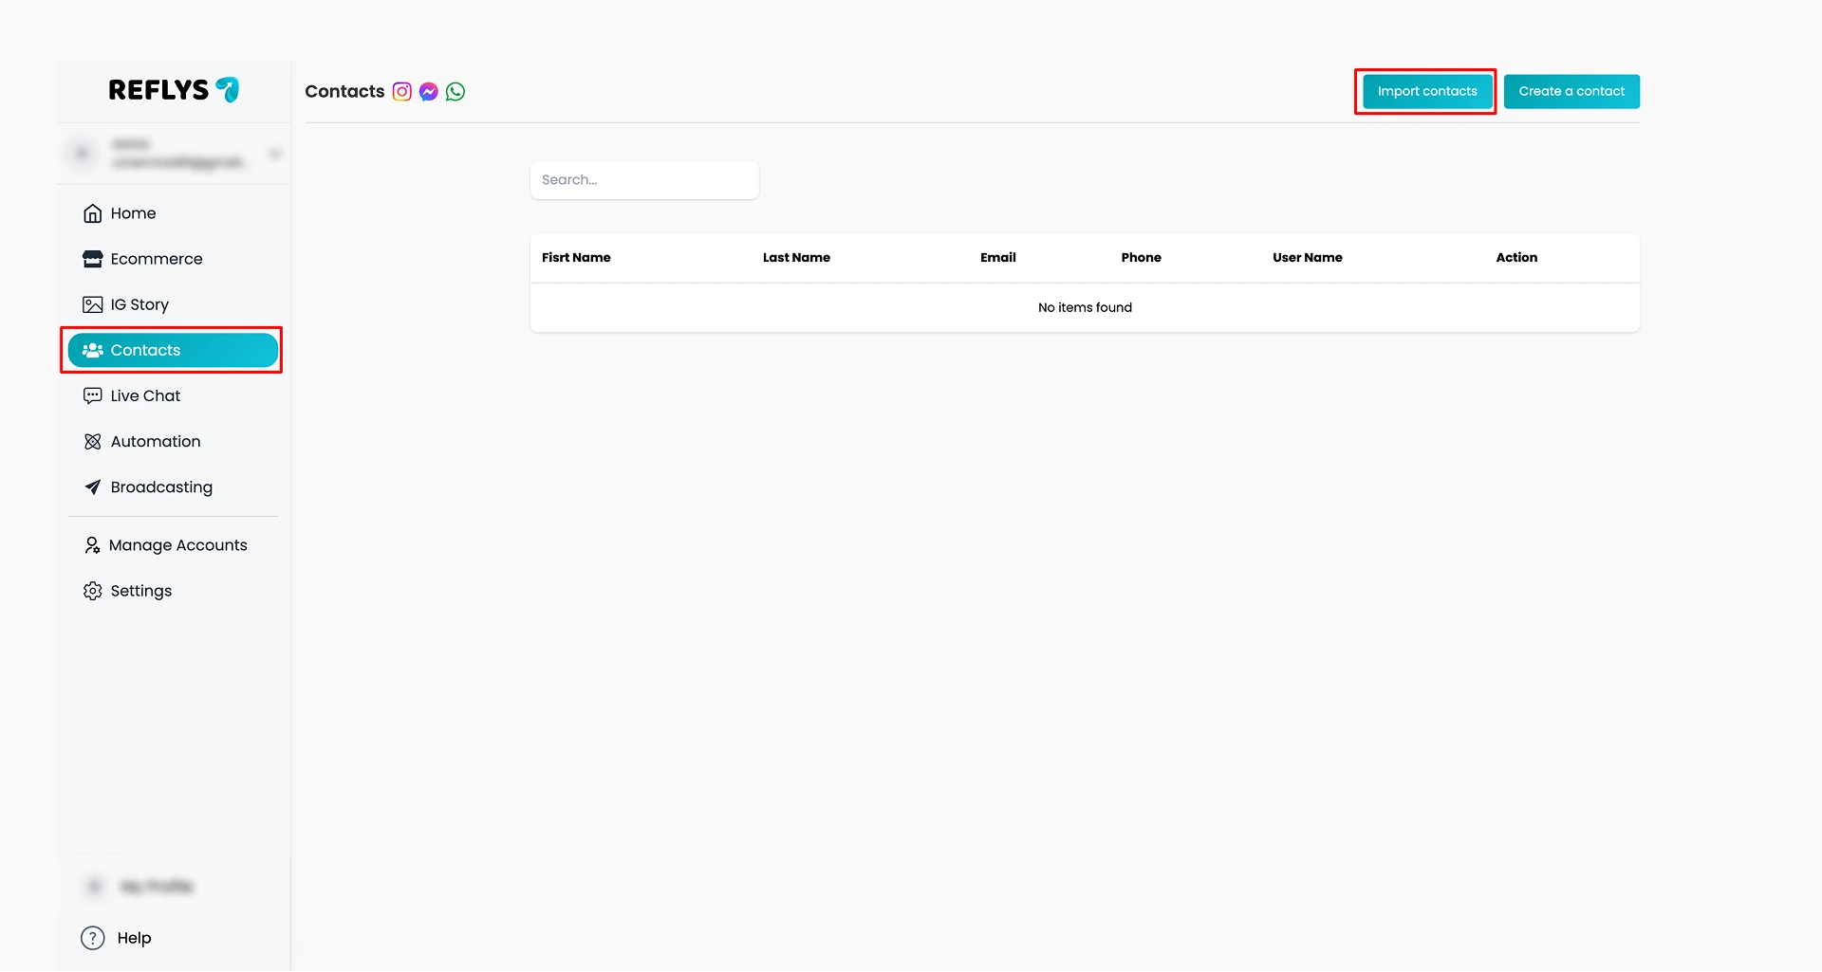Screen dimensions: 1822x972
Task: Click the Ecommerce store icon
Action: (x=93, y=259)
